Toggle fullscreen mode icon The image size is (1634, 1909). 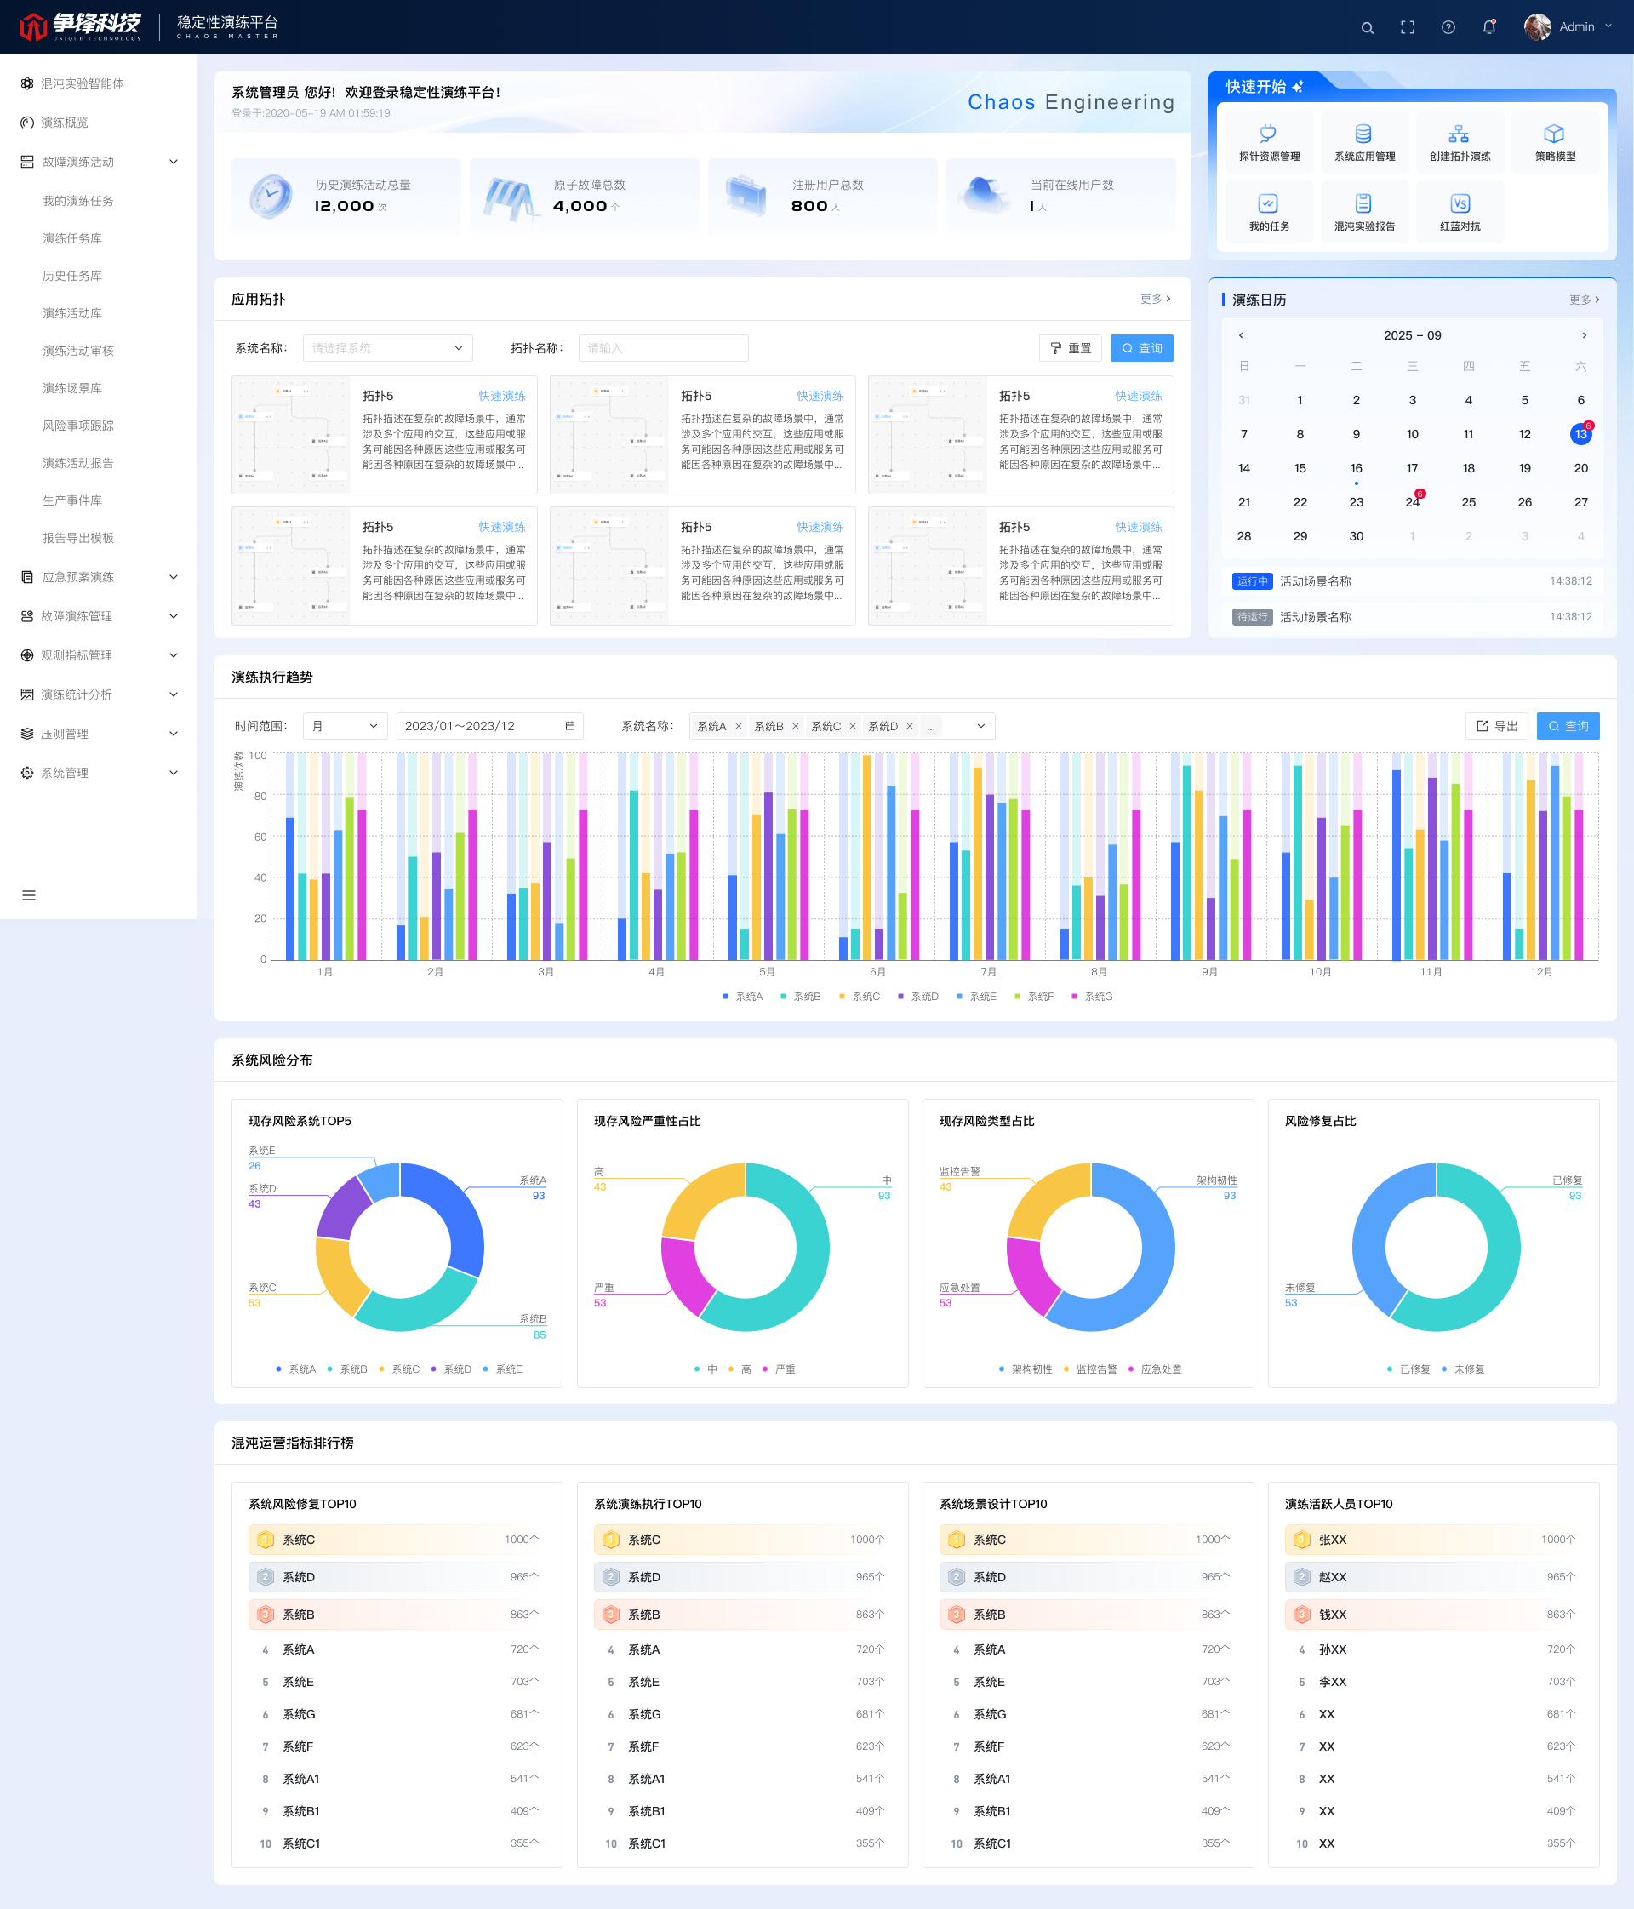[x=1408, y=27]
